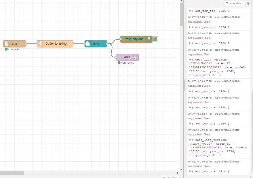Expand the act_pow_pos: 1228 debug object
This screenshot has width=253, height=178.
click(190, 43)
